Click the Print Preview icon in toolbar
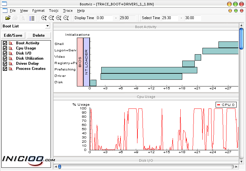The image size is (246, 171). coord(22,18)
